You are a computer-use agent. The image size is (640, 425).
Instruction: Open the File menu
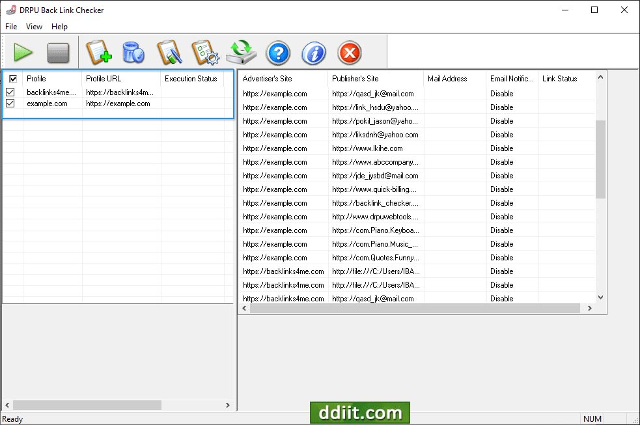coord(10,27)
